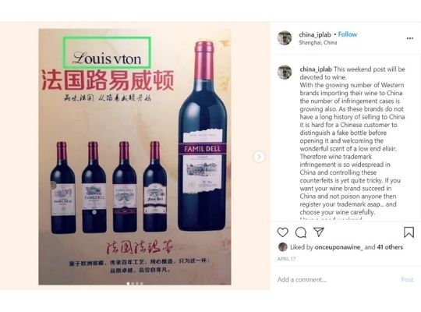Select the carousel pagination dots
The height and width of the screenshot is (312, 421).
coord(135,283)
